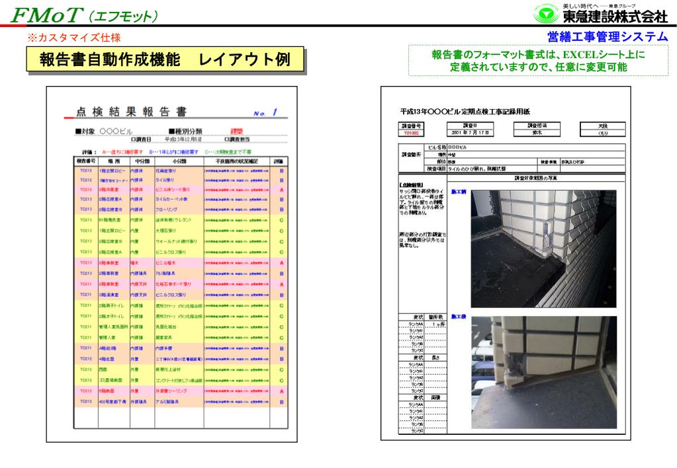
Task: Click the blue rating B legend text
Action: pos(173,152)
